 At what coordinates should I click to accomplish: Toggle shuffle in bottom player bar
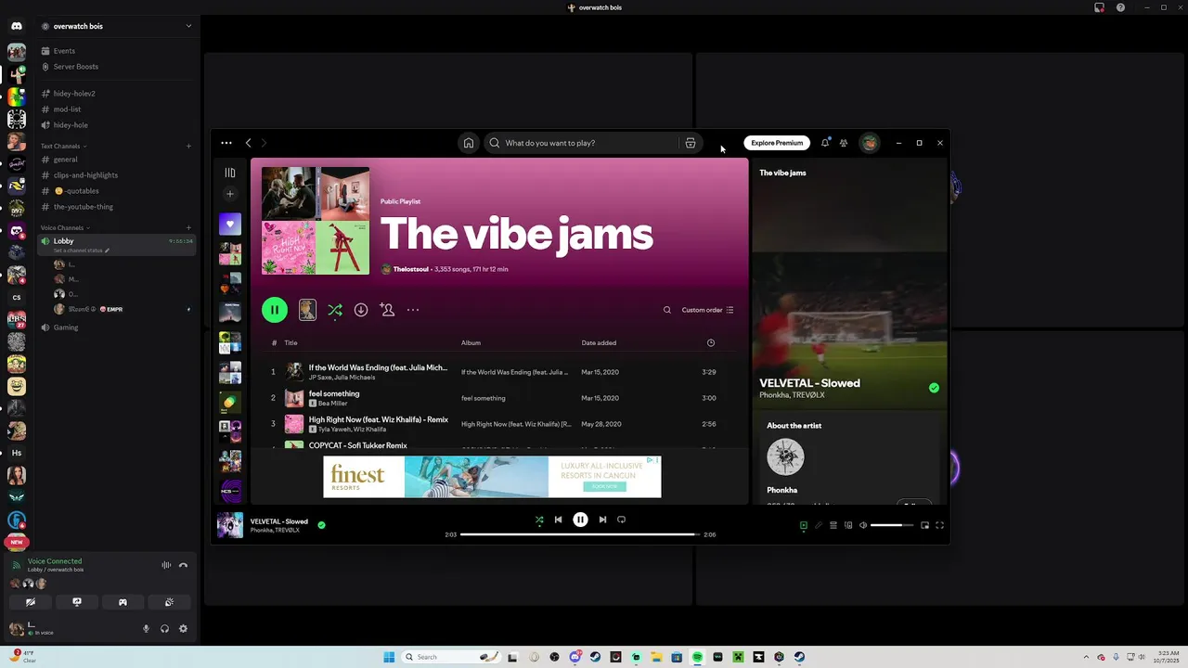tap(539, 520)
